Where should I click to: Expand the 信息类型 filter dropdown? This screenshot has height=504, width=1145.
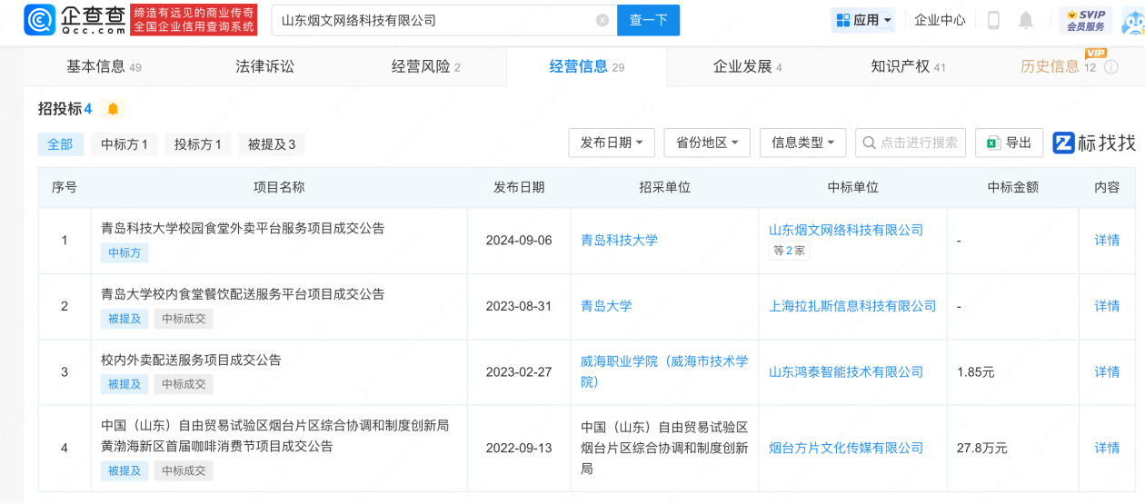(x=802, y=143)
